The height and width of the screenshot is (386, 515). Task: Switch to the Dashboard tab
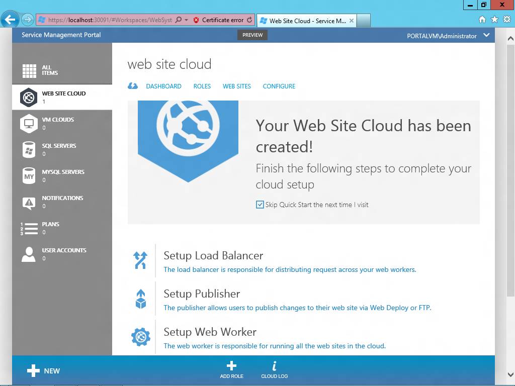[163, 86]
